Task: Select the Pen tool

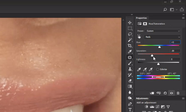Action: click(130, 104)
